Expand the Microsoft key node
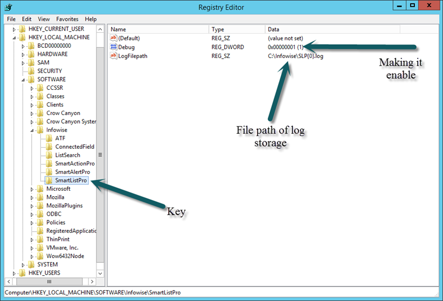This screenshot has width=443, height=301. (x=32, y=189)
